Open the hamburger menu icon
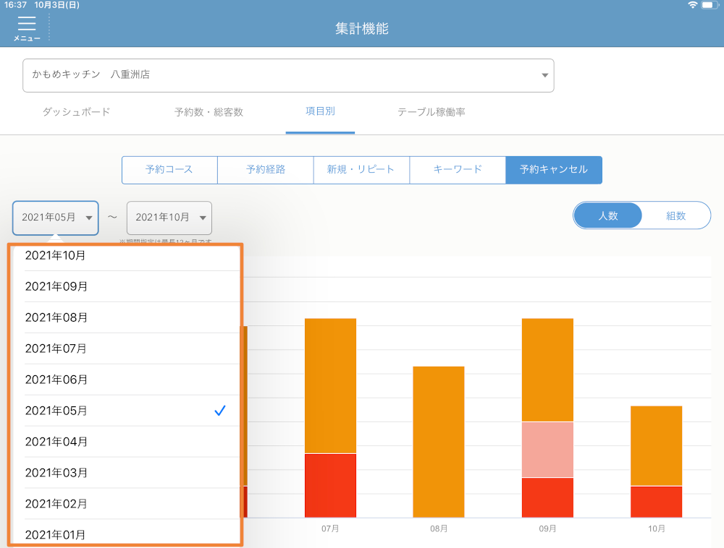Image resolution: width=724 pixels, height=548 pixels. click(x=27, y=27)
